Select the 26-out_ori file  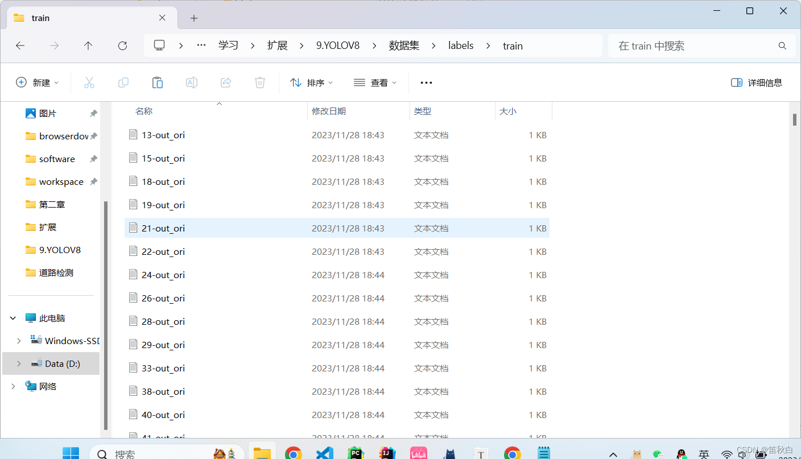click(x=337, y=298)
